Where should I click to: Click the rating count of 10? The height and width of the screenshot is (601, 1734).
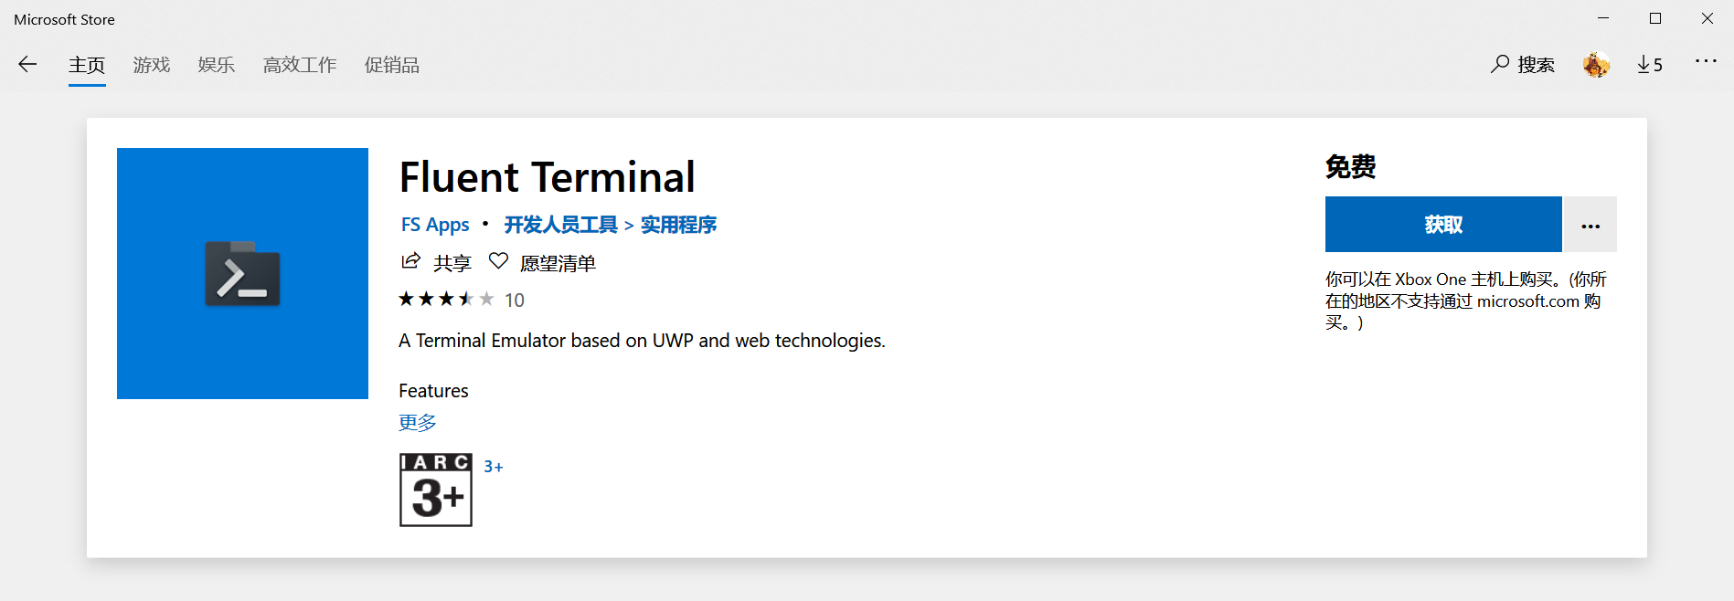tap(515, 300)
